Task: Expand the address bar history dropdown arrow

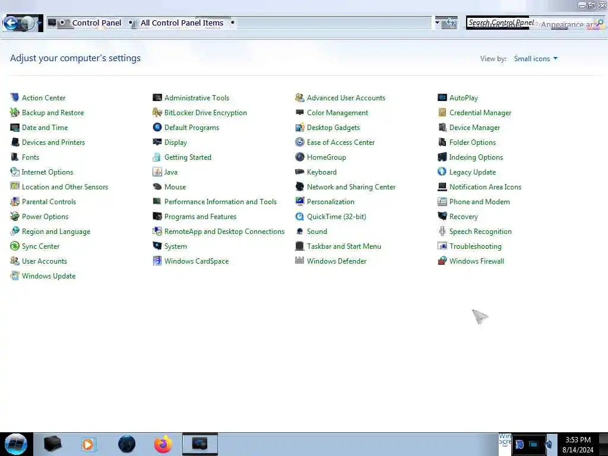Action: [438, 23]
